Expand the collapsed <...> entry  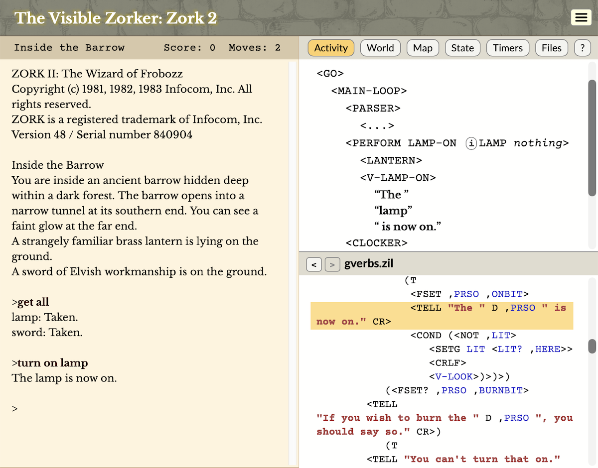click(x=377, y=126)
